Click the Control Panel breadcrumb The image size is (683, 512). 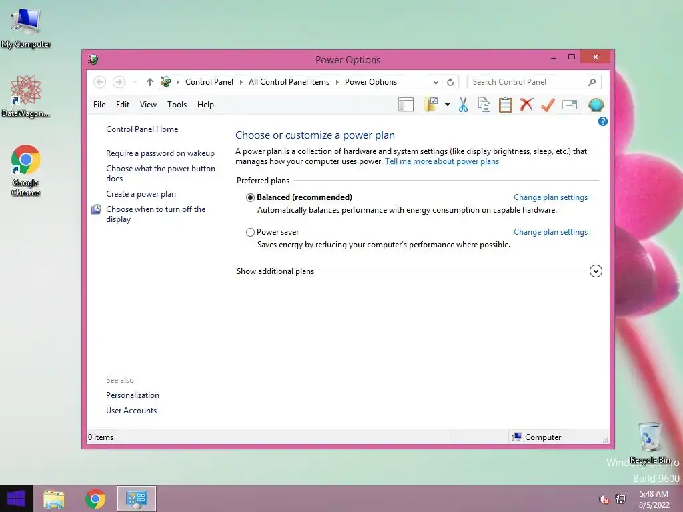coord(209,82)
